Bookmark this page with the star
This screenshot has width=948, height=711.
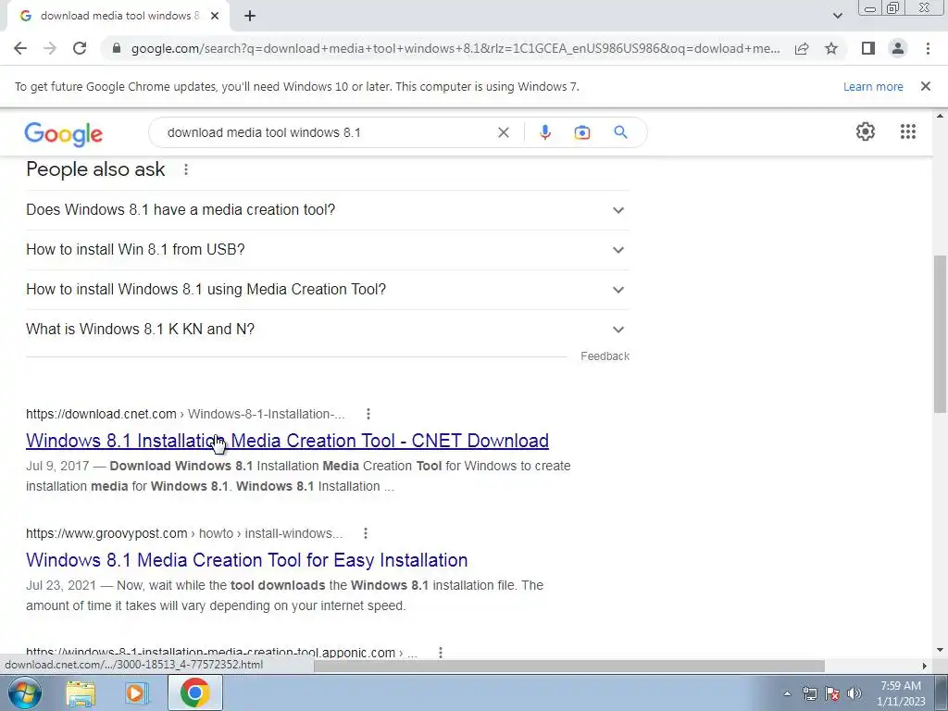831,48
